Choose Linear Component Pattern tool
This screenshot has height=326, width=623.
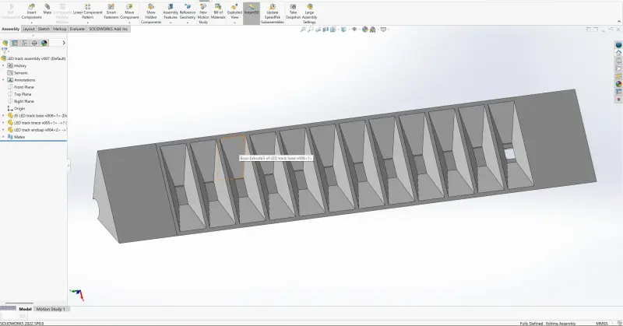[x=88, y=11]
